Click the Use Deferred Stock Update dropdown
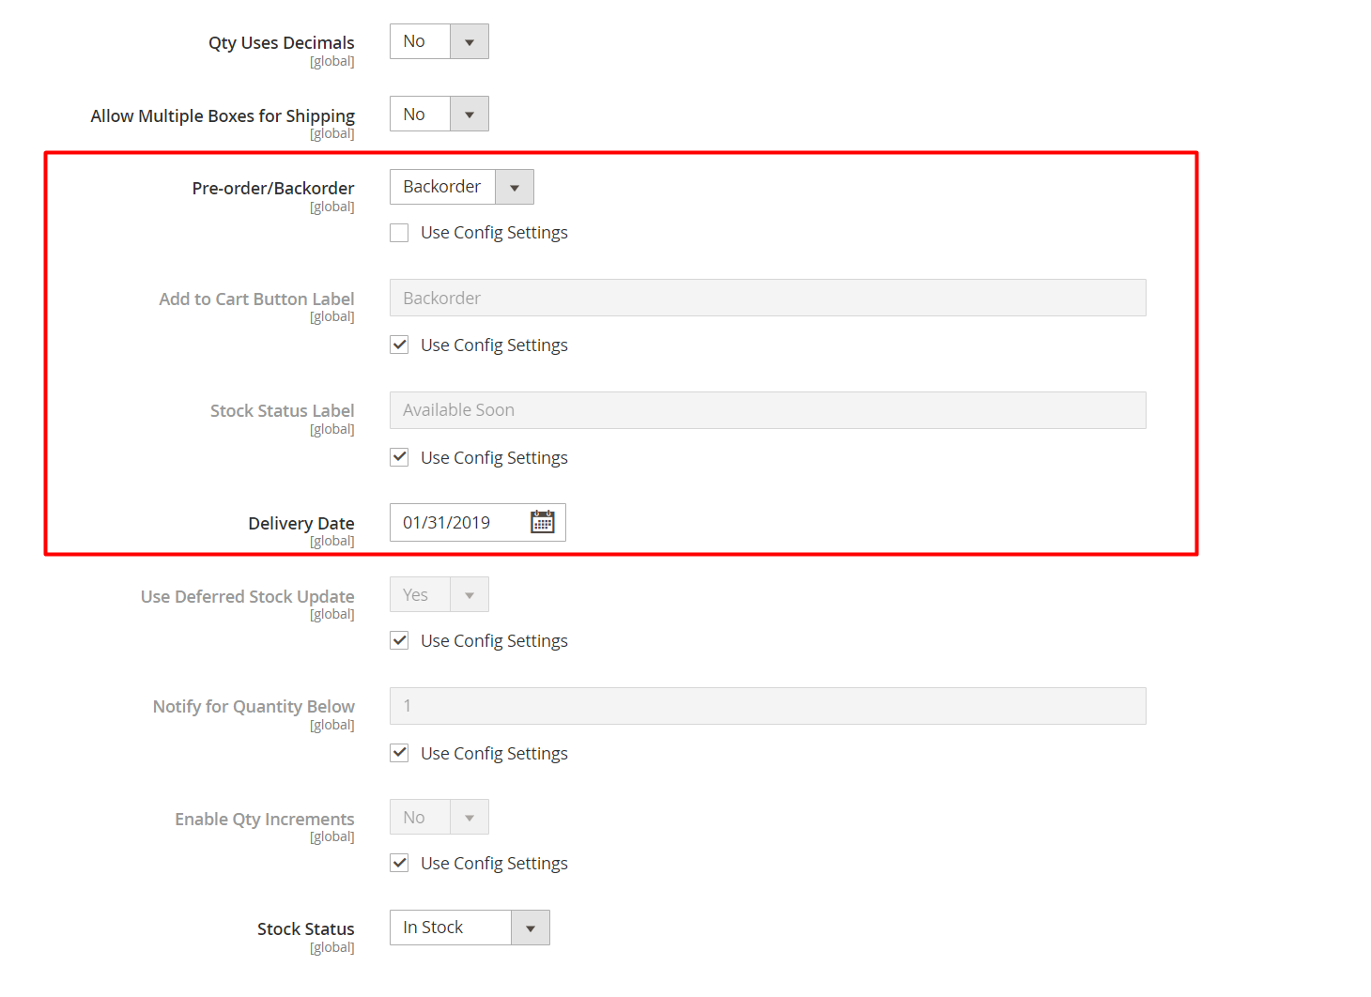Screen dimensions: 1371x997 pos(439,594)
